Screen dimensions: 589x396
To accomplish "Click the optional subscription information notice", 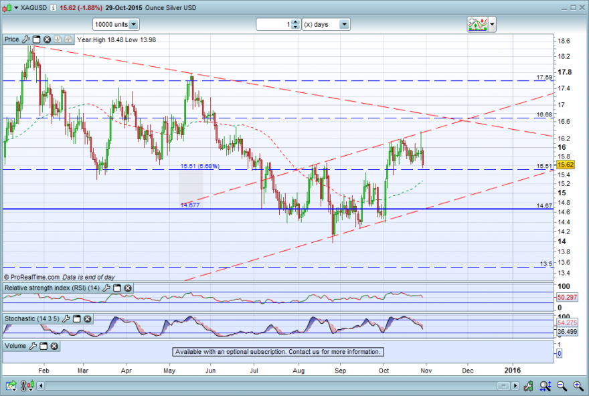I will [278, 352].
